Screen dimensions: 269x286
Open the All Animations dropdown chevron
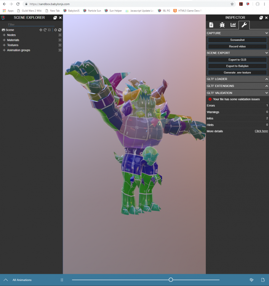(6, 280)
